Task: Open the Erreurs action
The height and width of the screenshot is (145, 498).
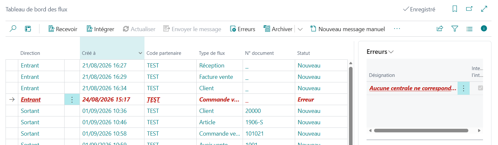Action: tap(242, 29)
